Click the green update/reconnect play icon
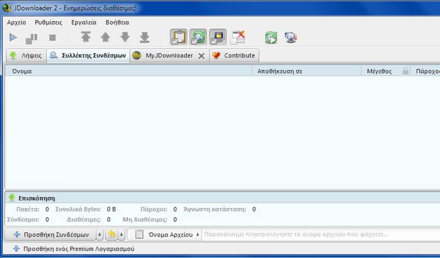This screenshot has height=258, width=440. tap(271, 37)
